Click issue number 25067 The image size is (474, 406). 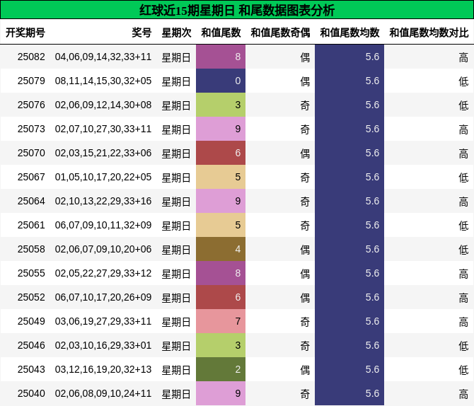(x=31, y=177)
